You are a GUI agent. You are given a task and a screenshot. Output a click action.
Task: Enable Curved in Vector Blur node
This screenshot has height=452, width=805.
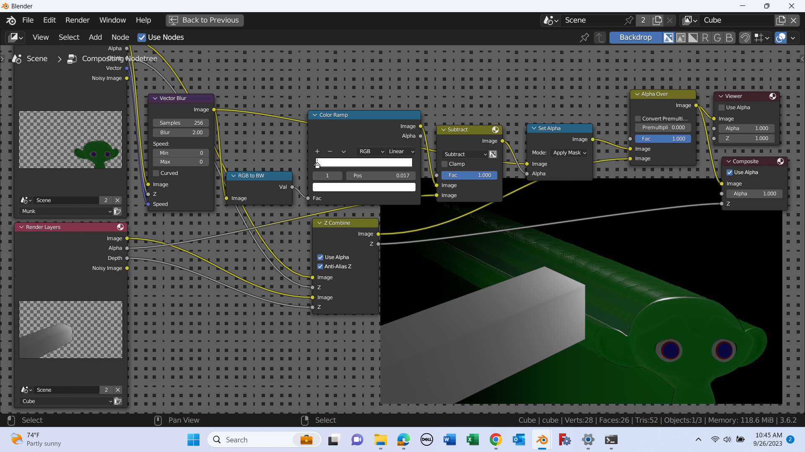[x=156, y=173]
